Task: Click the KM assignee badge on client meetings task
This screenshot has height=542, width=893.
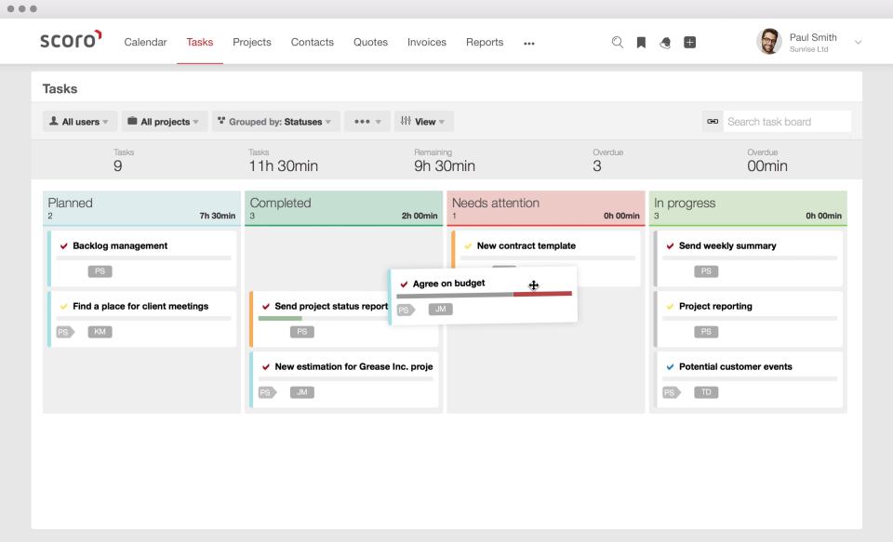Action: tap(100, 332)
